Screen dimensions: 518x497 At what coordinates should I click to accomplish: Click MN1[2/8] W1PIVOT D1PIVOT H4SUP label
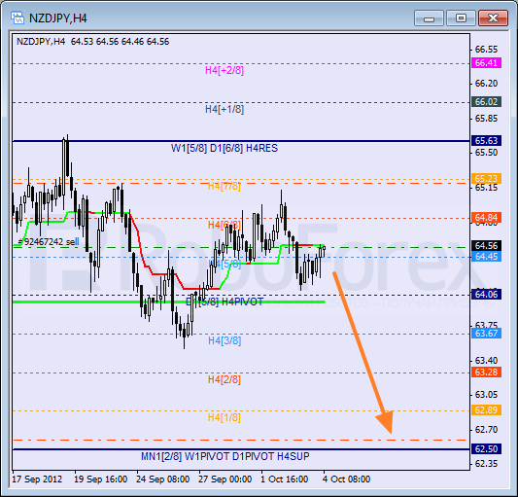click(224, 456)
